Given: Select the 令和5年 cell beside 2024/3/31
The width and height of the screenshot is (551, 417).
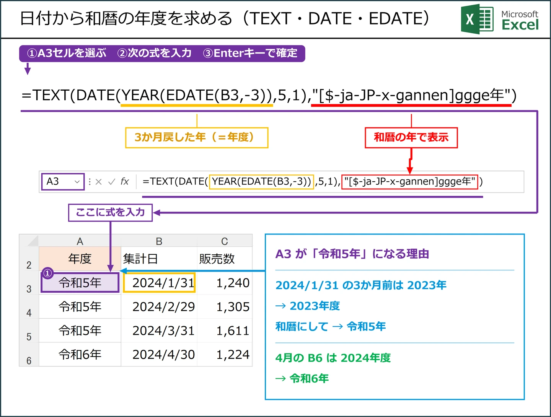Looking at the screenshot, I should pos(80,331).
